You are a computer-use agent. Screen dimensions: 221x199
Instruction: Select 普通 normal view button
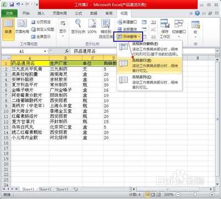pos(8,29)
